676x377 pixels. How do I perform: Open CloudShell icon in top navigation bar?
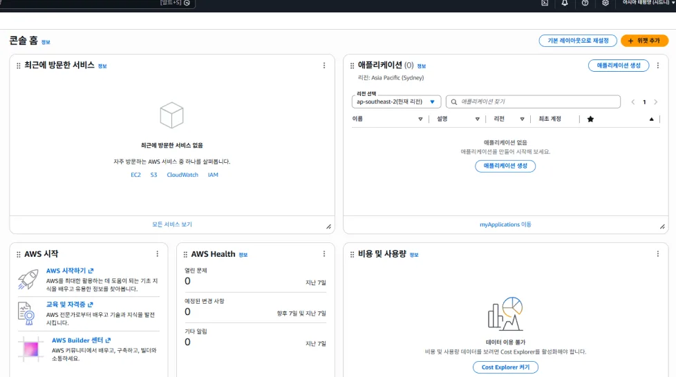(x=545, y=3)
